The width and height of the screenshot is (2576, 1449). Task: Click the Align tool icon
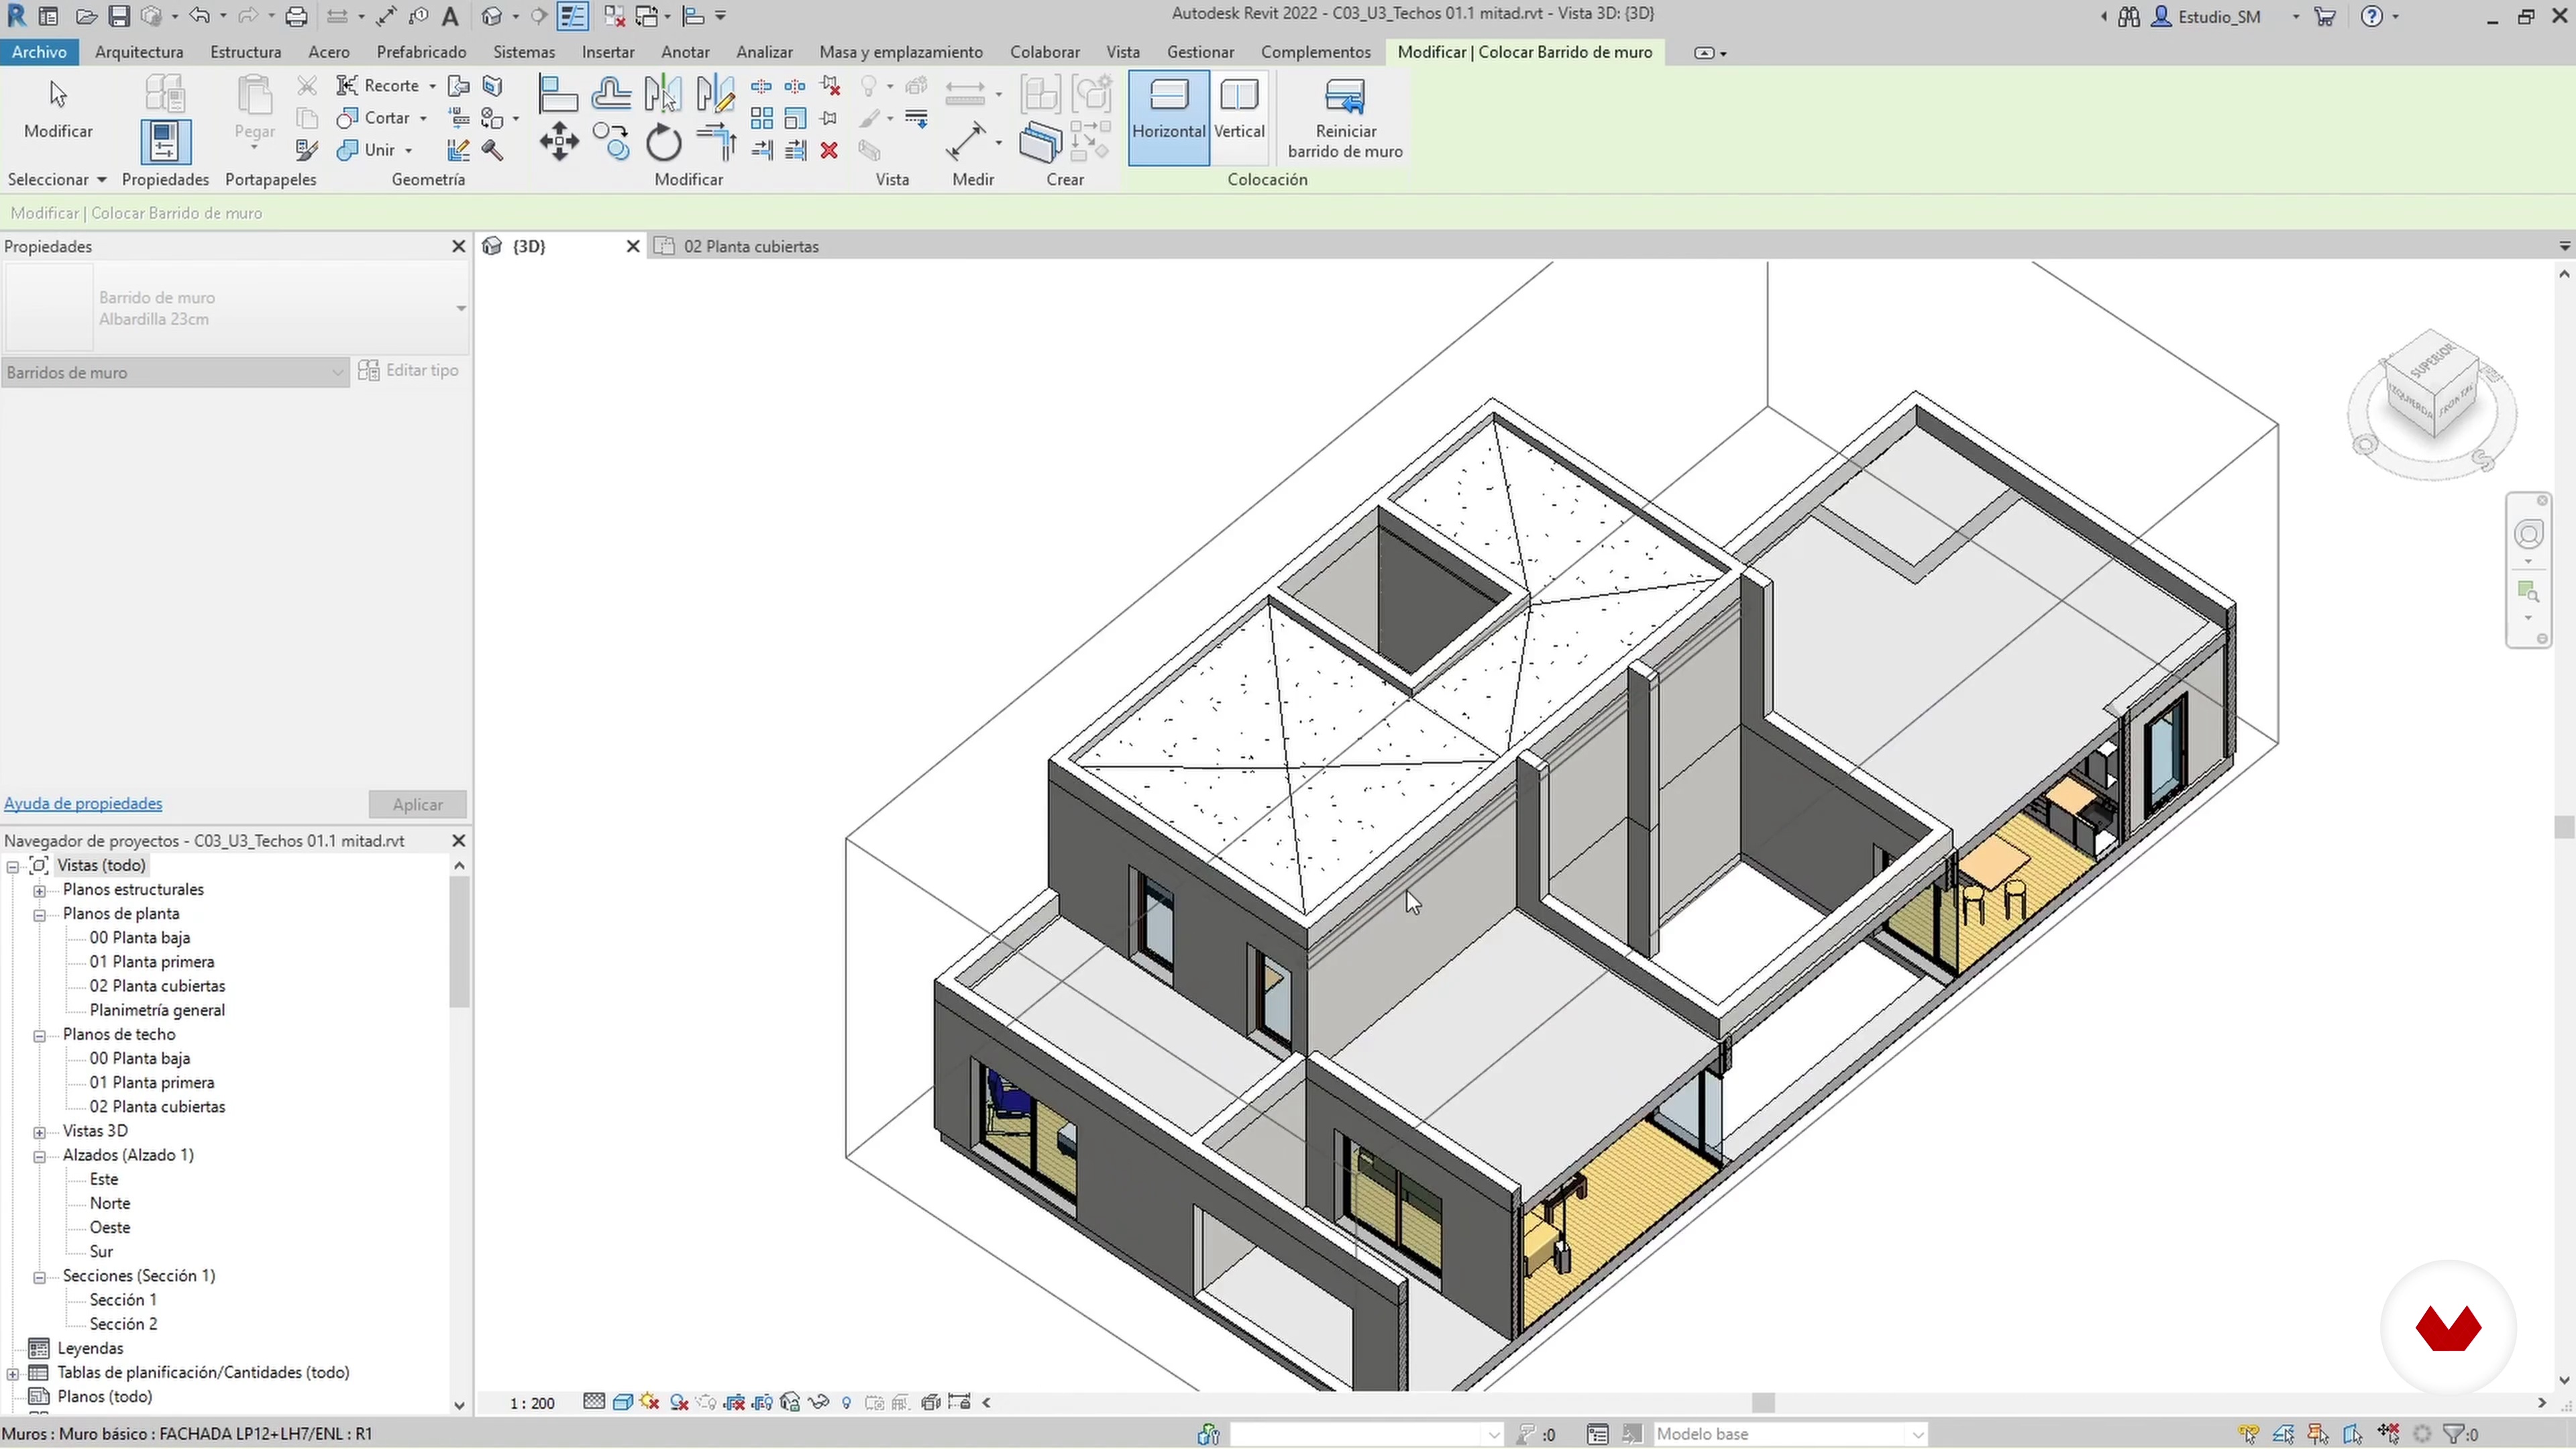pyautogui.click(x=557, y=94)
